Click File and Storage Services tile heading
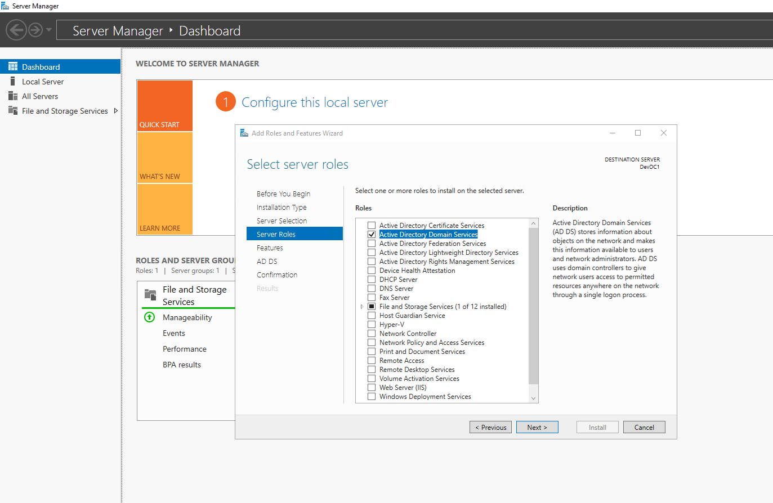The image size is (773, 503). pyautogui.click(x=195, y=295)
